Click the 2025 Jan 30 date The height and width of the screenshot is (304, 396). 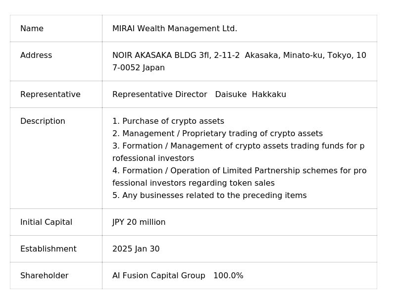[136, 249]
